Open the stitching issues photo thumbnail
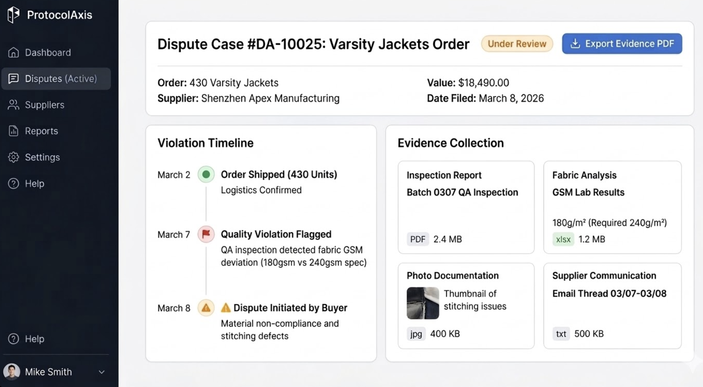The image size is (703, 387). [423, 303]
